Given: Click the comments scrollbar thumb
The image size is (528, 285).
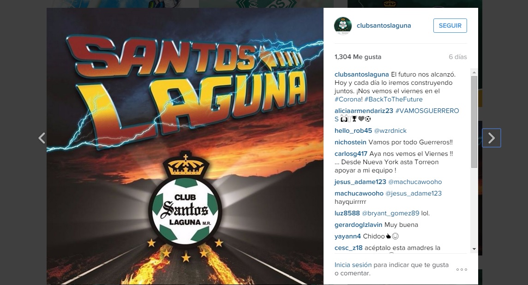Looking at the screenshot, I should (474, 122).
